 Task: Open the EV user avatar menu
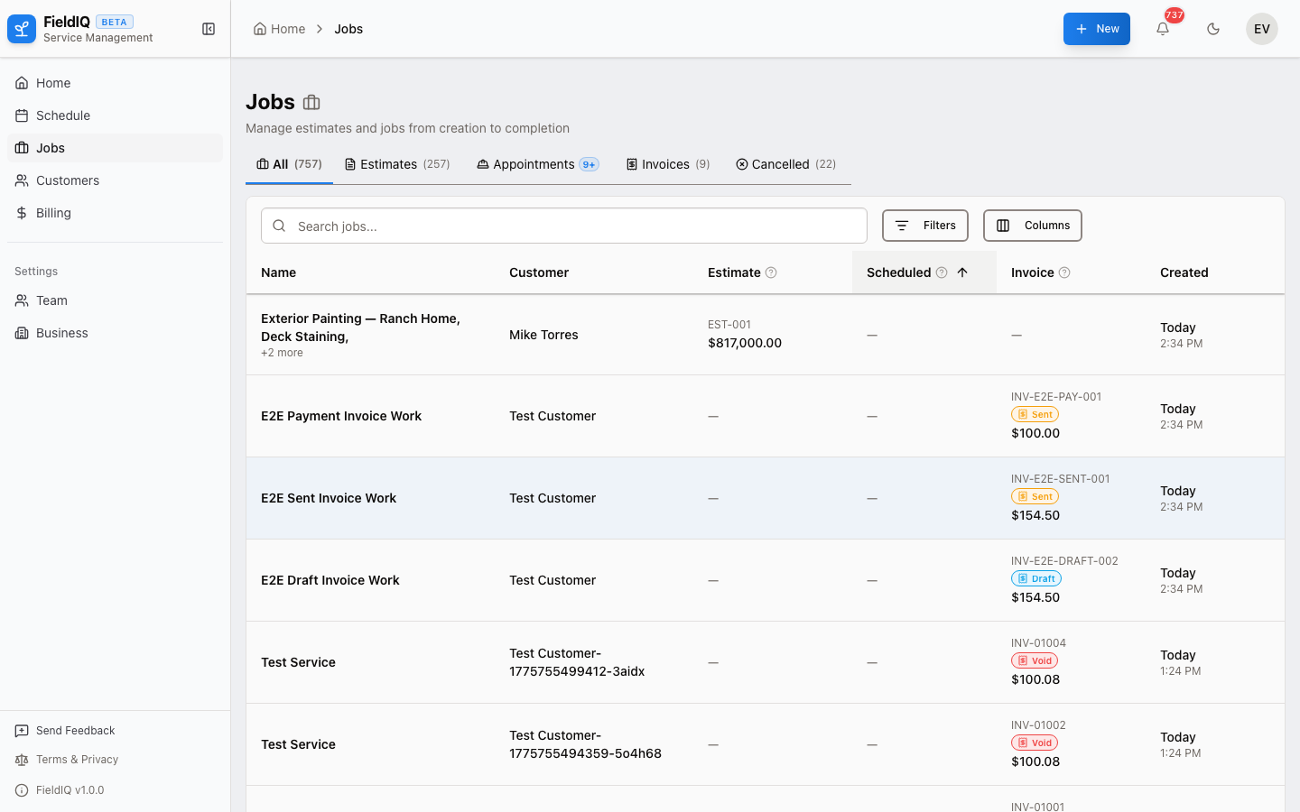click(1261, 29)
